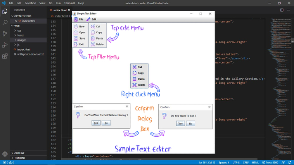Click the HTML language mode indicator
294x165 pixels.
pos(255,163)
